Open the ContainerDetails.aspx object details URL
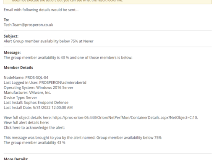214x160 pixels. click(x=125, y=118)
